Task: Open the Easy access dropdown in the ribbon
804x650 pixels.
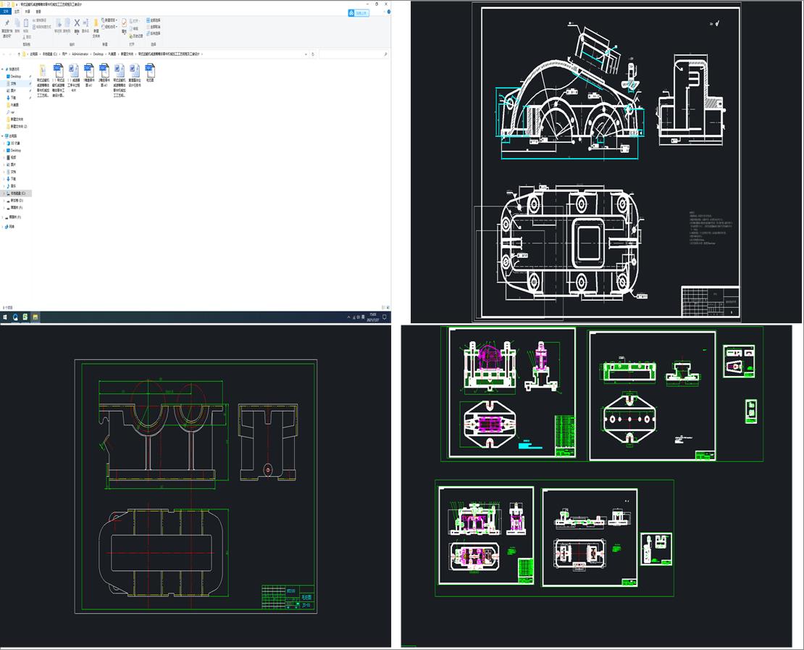Action: (x=109, y=27)
